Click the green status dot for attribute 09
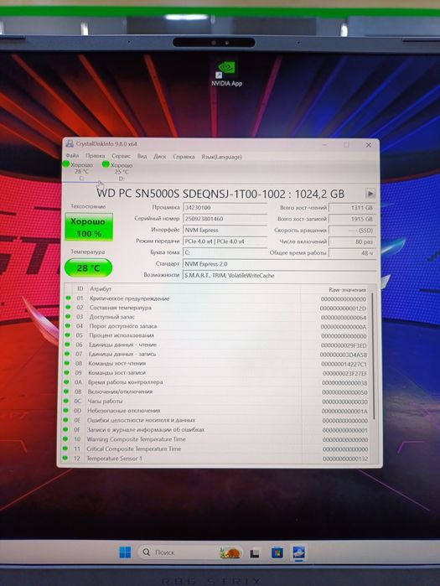This screenshot has height=586, width=440. [67, 372]
